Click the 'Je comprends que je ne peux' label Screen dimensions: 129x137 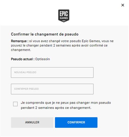coord(45,103)
